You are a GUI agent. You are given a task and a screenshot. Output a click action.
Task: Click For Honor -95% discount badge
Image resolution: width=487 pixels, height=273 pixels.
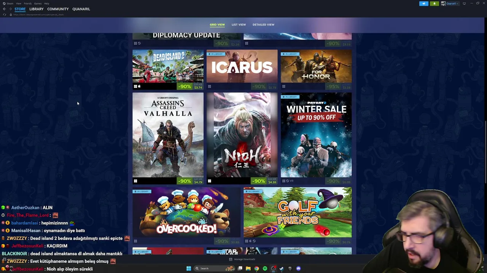[333, 86]
